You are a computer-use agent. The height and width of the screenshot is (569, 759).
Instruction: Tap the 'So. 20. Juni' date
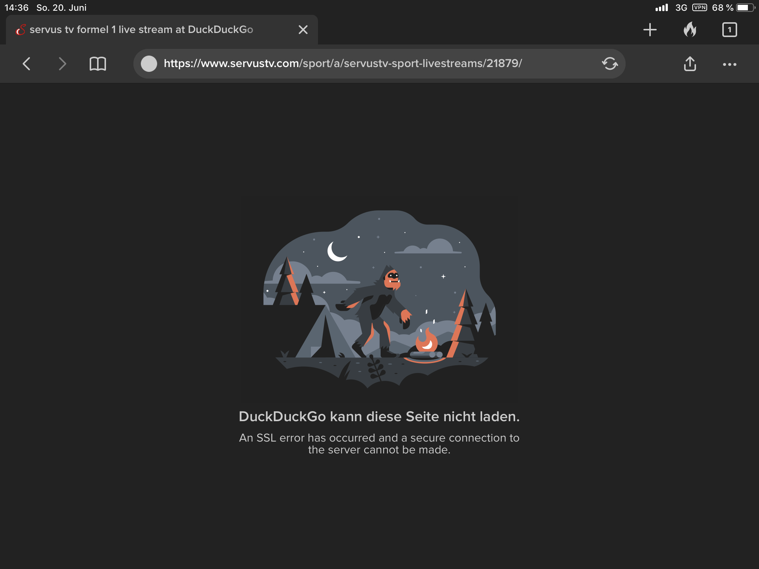62,7
